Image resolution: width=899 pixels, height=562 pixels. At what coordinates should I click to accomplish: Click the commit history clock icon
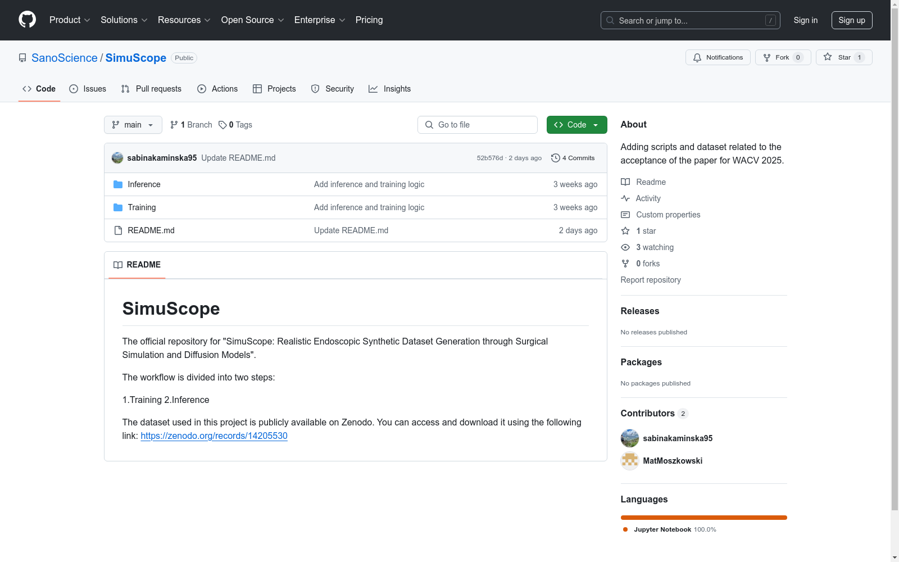(556, 158)
